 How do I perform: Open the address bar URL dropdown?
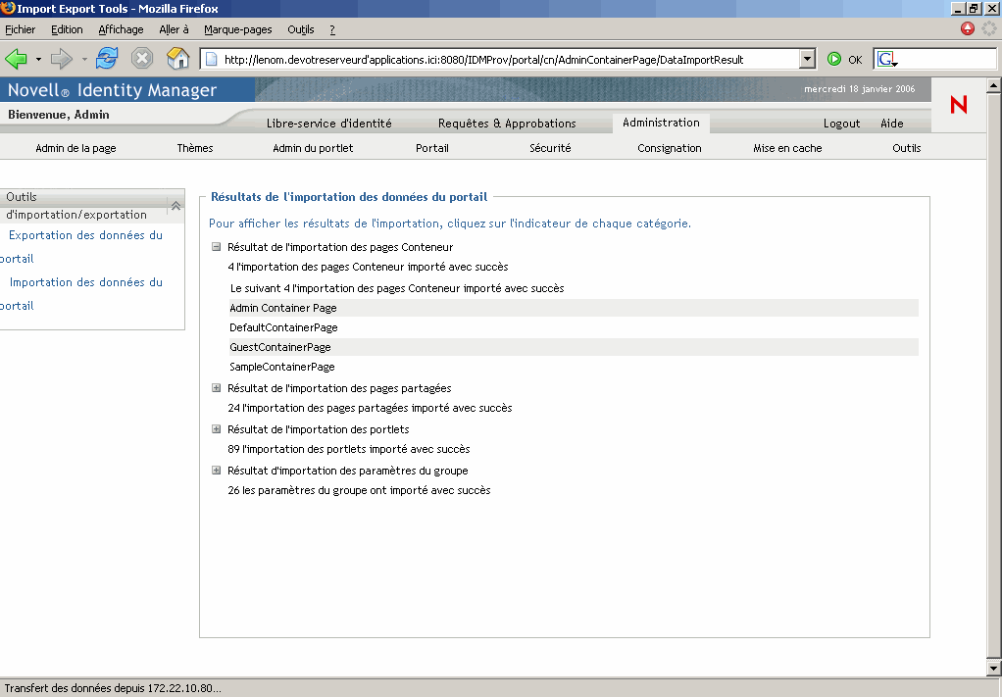(x=808, y=60)
